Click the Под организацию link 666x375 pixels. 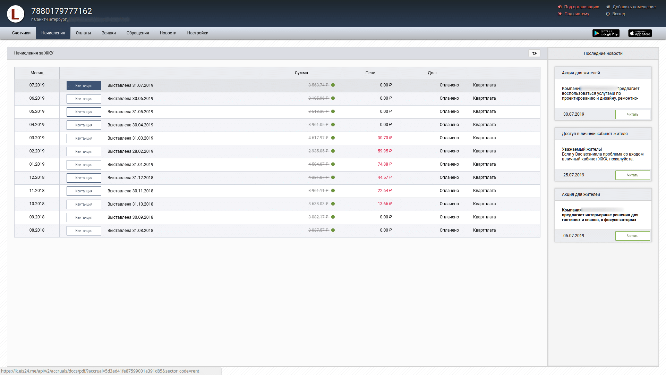[x=581, y=7]
